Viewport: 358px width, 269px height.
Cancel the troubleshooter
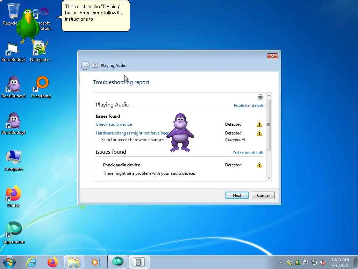263,195
